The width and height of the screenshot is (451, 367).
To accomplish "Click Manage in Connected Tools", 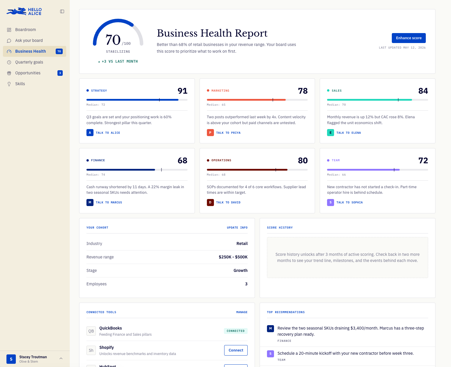I will 242,312.
